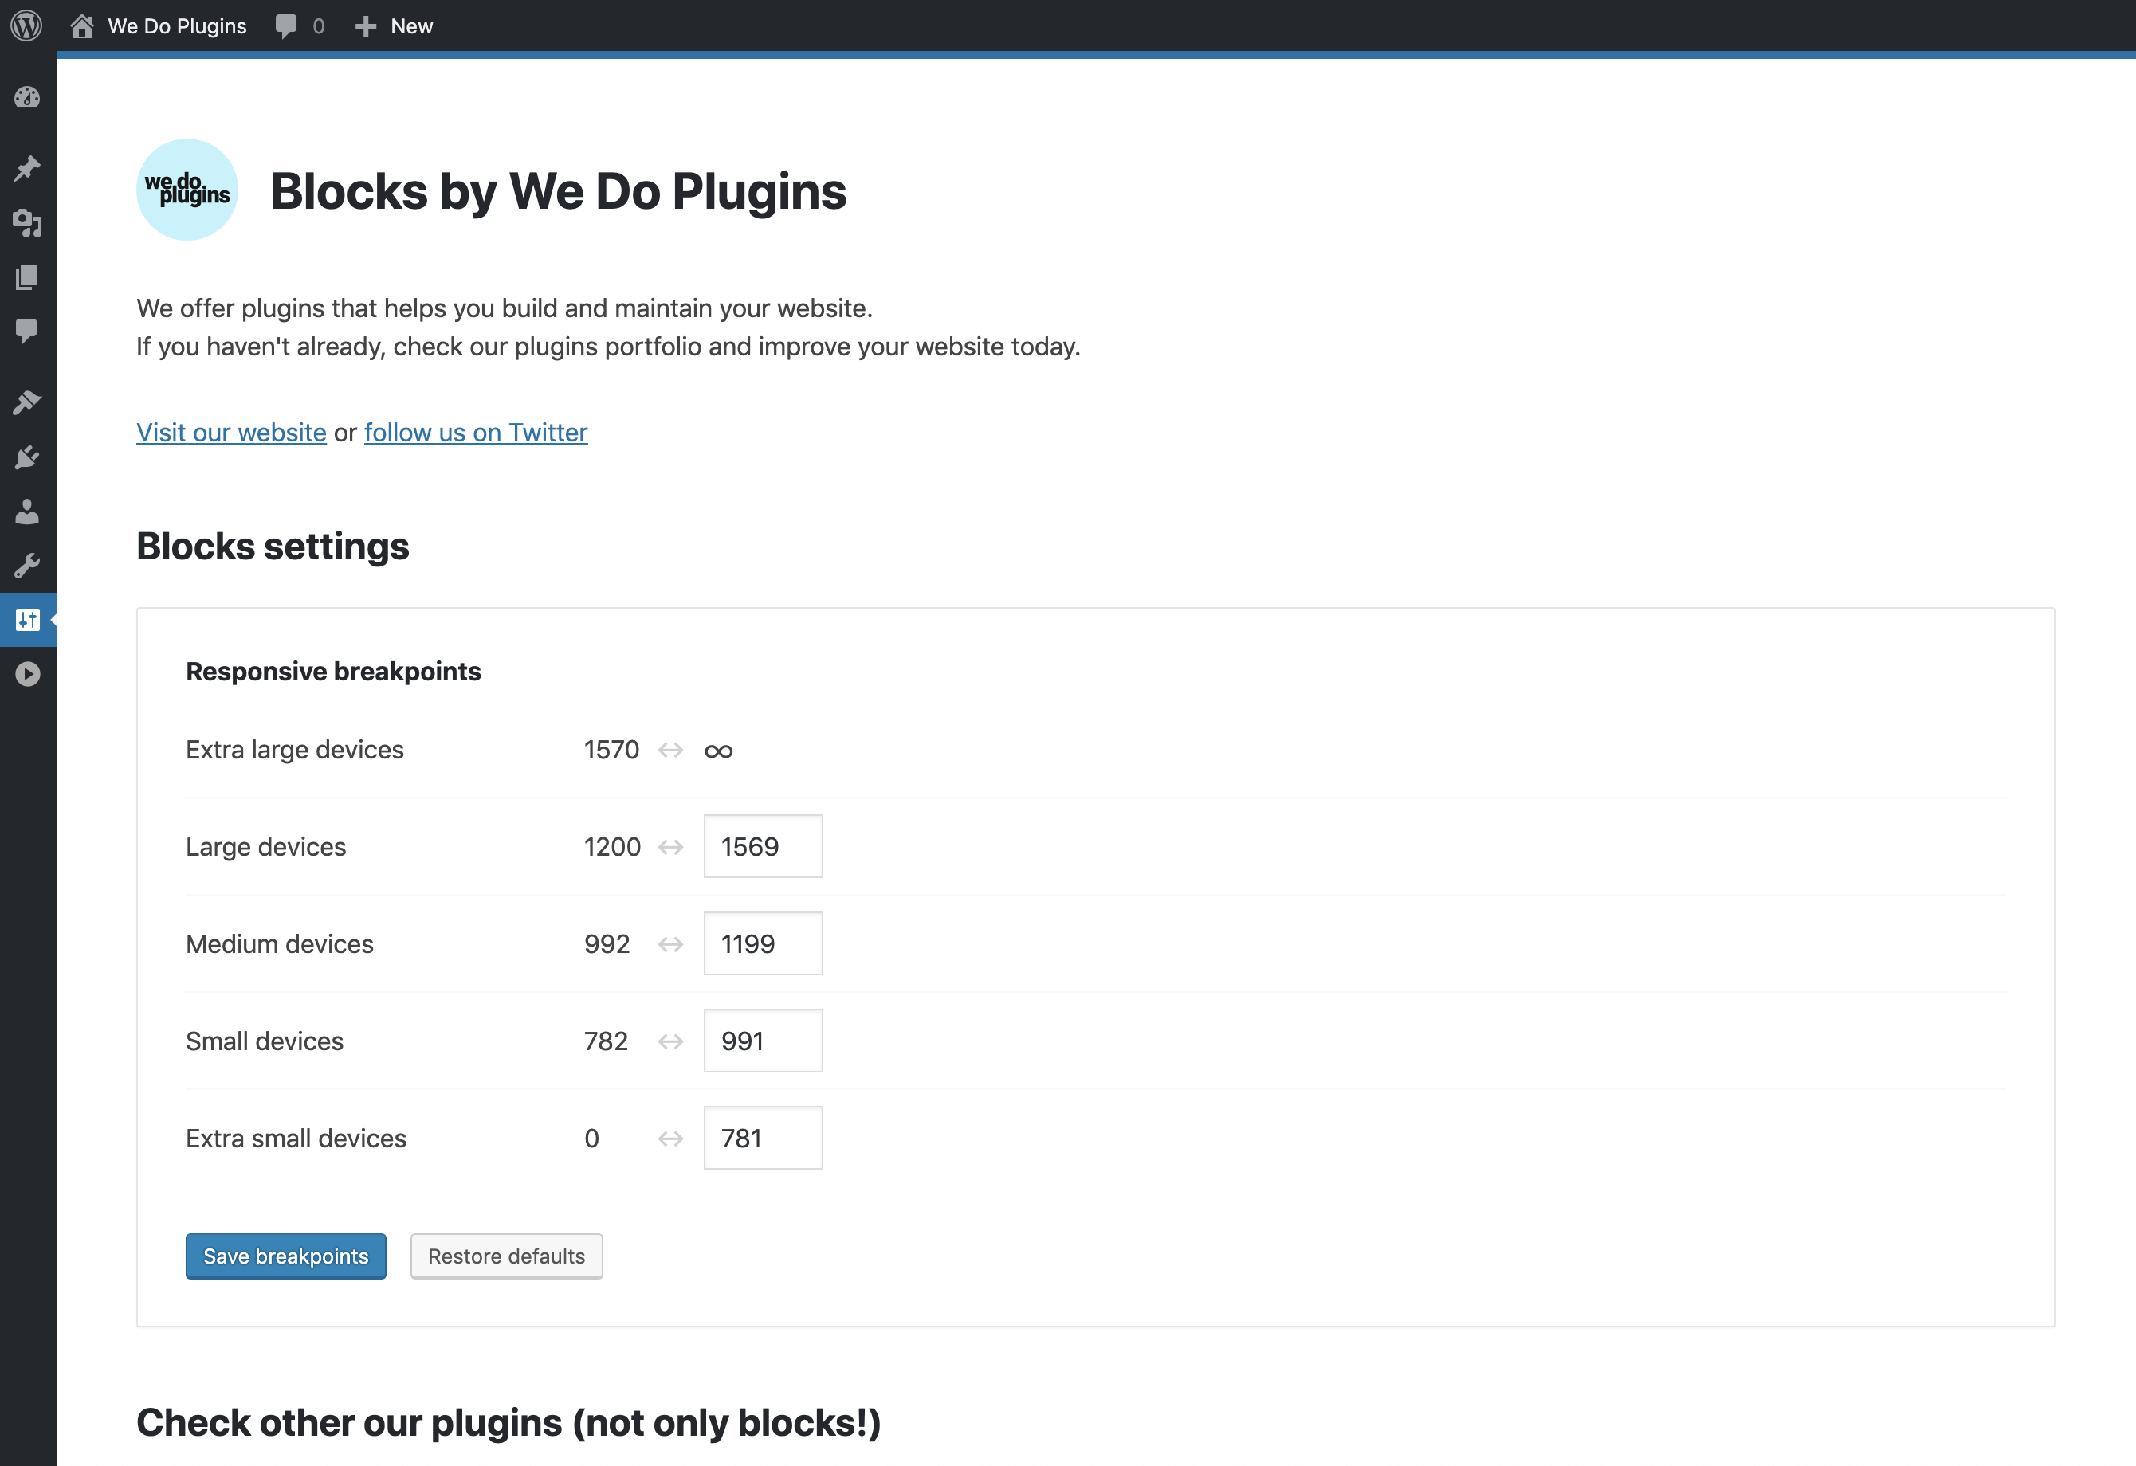
Task: Open Media library sidebar icon
Action: [28, 222]
